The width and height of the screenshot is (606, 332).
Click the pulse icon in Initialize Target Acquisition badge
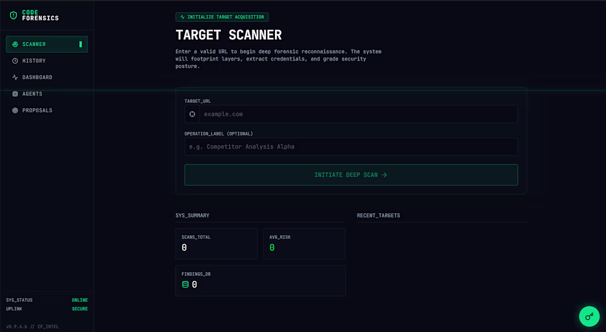click(182, 17)
